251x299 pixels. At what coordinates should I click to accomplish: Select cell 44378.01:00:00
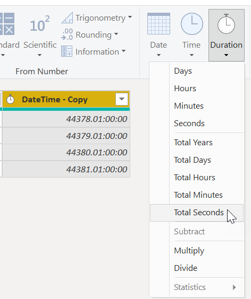click(x=66, y=119)
